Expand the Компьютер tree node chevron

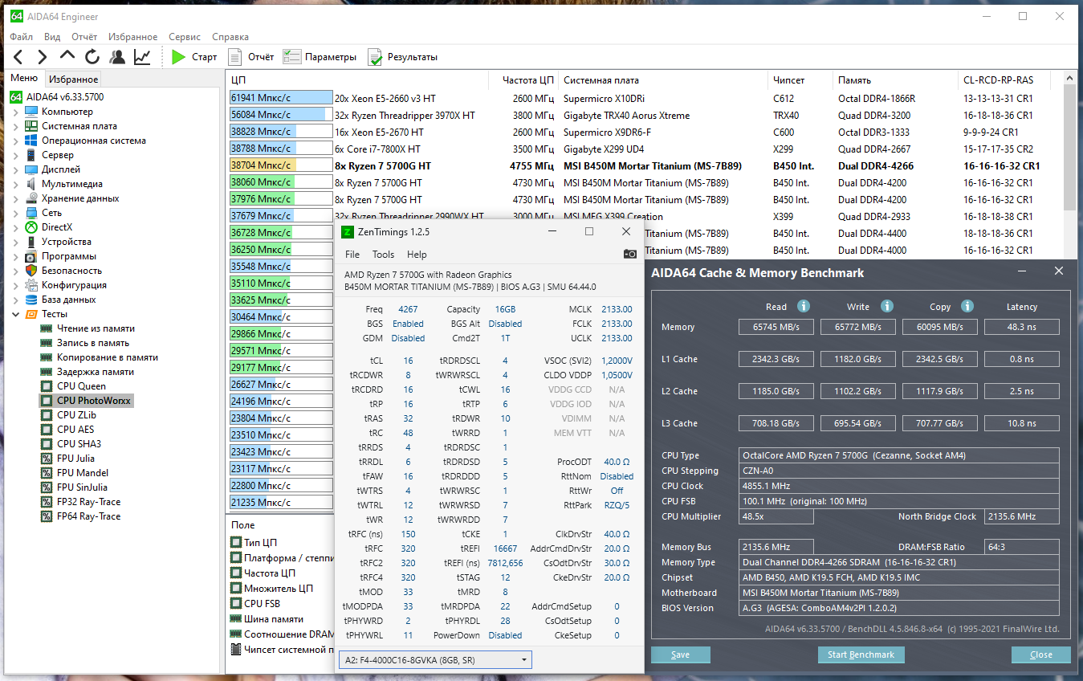(16, 112)
